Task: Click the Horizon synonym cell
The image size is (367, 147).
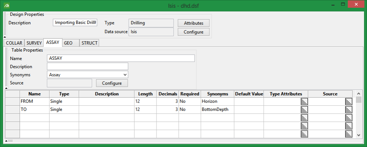Action: (x=218, y=102)
